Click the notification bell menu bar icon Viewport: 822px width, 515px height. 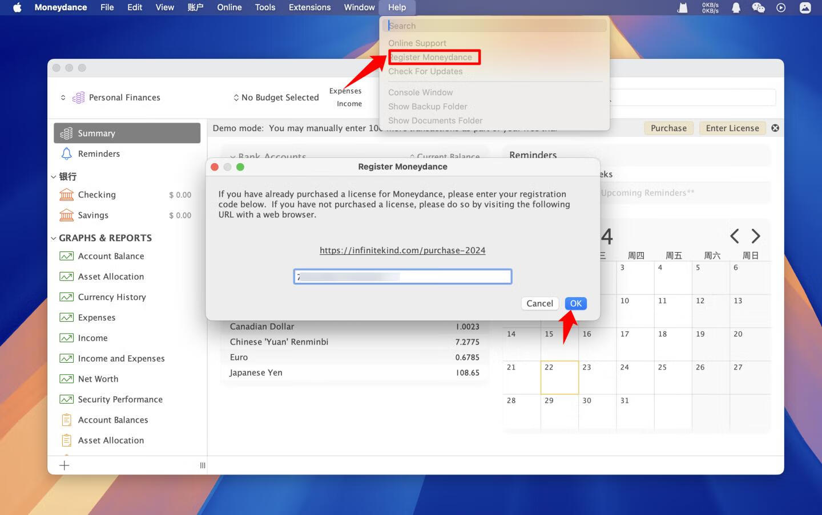coord(736,7)
